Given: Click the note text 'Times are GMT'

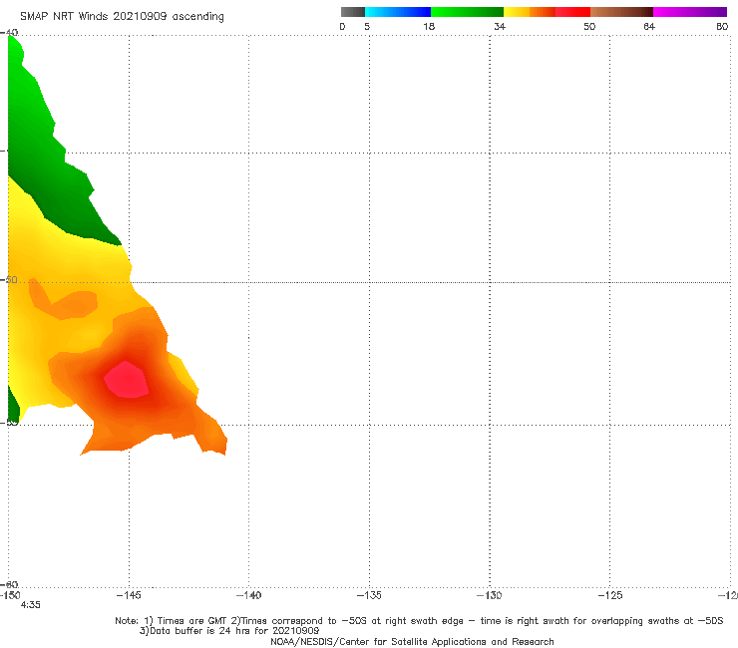Looking at the screenshot, I should tap(192, 621).
